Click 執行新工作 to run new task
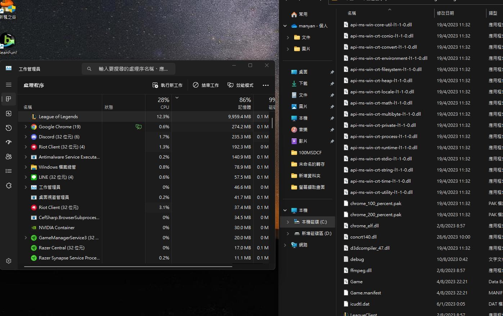 pyautogui.click(x=167, y=85)
